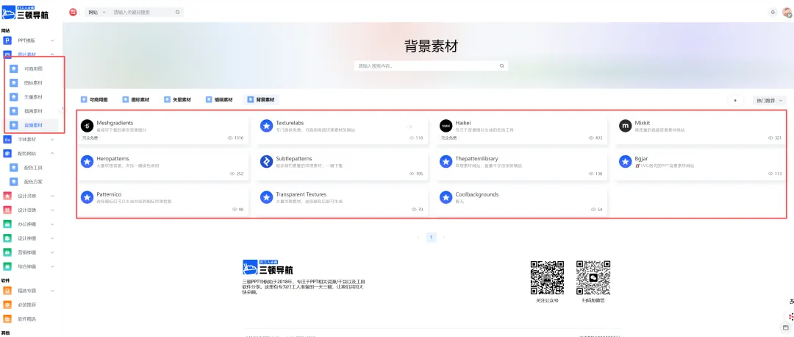Click the Mixkit 'm' logo icon
The width and height of the screenshot is (794, 337).
pos(626,126)
